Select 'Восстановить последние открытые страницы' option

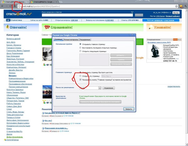tap(80, 48)
